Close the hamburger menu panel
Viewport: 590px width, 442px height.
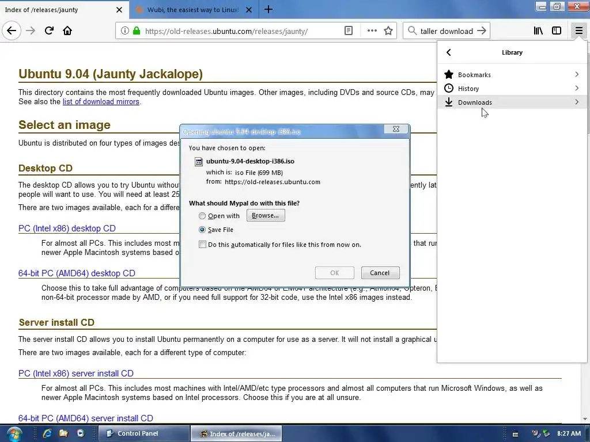tap(578, 31)
